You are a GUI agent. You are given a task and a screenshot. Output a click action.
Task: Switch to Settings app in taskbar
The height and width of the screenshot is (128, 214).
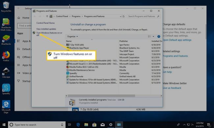[x=111, y=125]
